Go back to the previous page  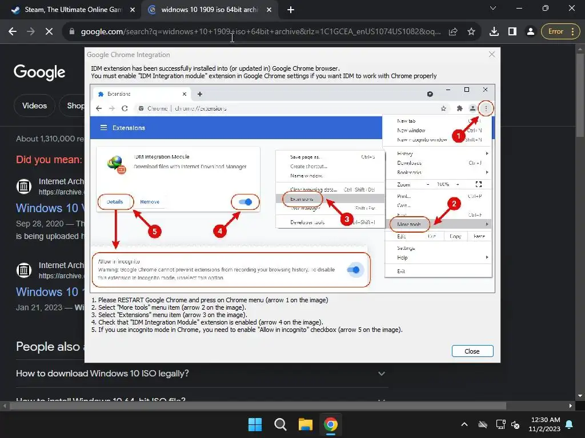[13, 32]
